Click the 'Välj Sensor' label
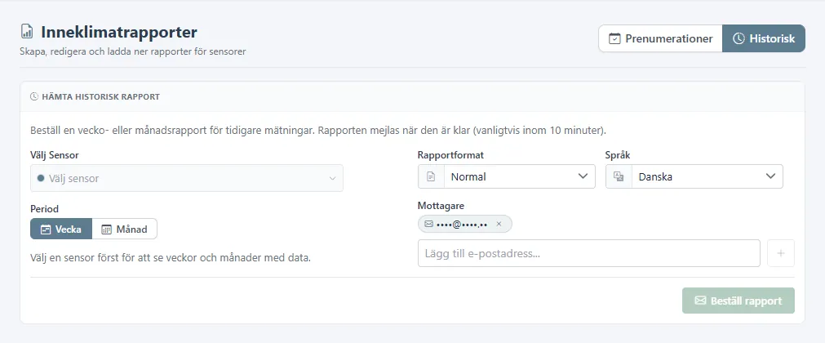The width and height of the screenshot is (825, 343). coord(55,155)
